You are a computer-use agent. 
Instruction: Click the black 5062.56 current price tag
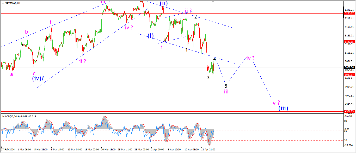pyautogui.click(x=349, y=67)
